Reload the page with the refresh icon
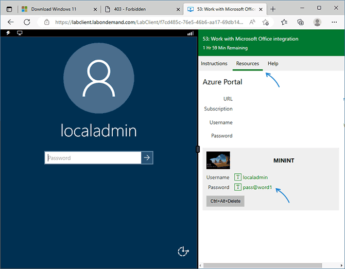The width and height of the screenshot is (345, 269). (x=27, y=22)
